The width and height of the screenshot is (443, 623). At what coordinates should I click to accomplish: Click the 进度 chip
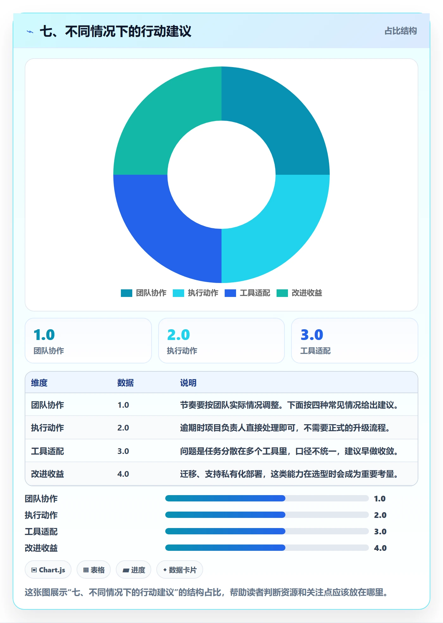pyautogui.click(x=134, y=570)
